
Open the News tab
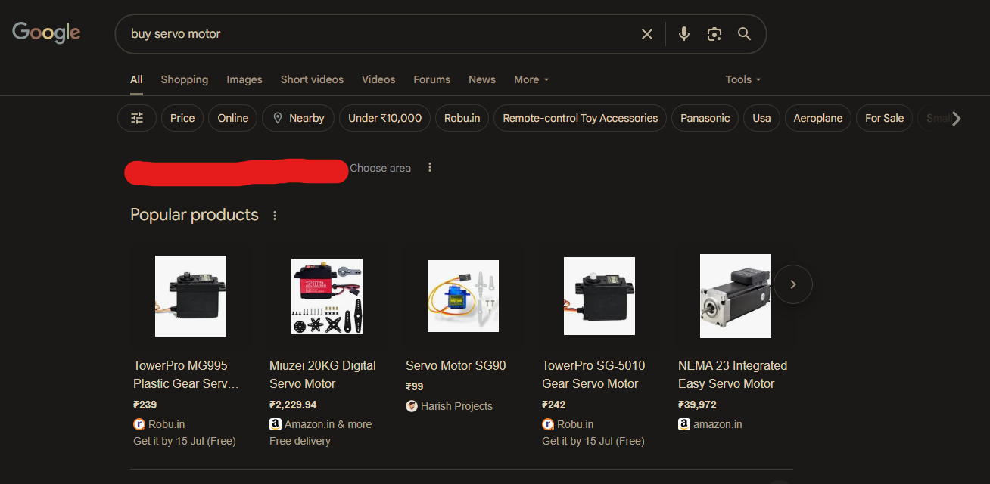pos(482,79)
